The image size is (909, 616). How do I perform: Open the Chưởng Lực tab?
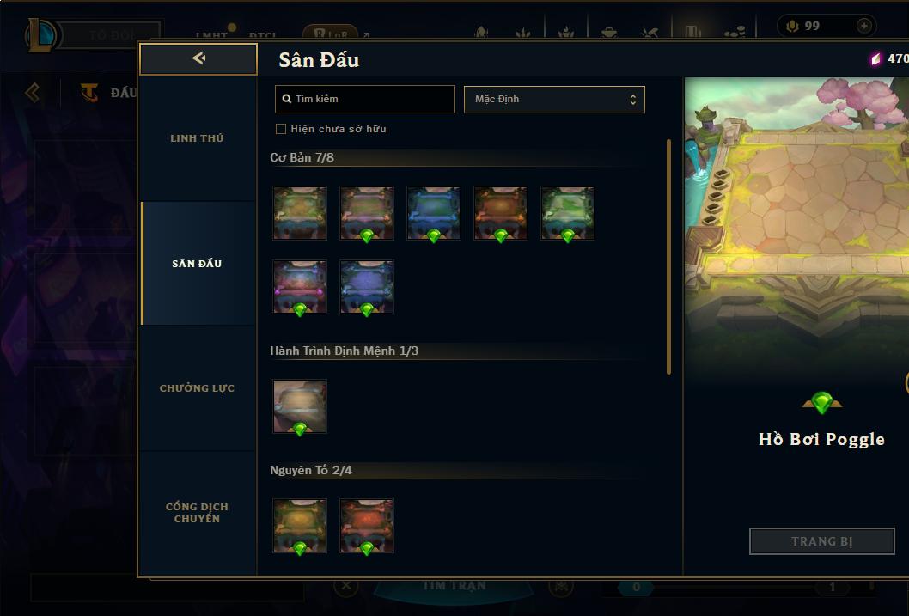(197, 388)
